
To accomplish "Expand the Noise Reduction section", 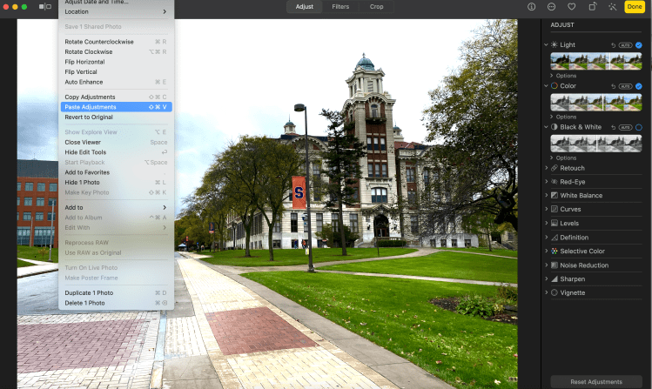I will pyautogui.click(x=546, y=265).
